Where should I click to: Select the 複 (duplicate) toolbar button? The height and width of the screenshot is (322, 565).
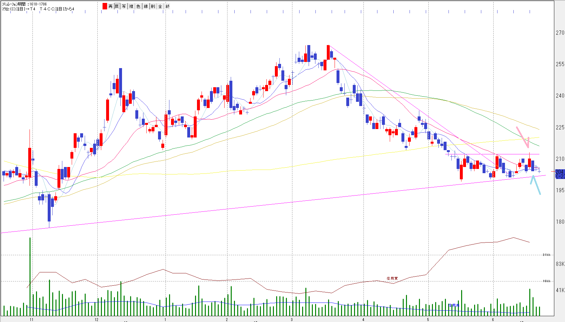pyautogui.click(x=131, y=6)
